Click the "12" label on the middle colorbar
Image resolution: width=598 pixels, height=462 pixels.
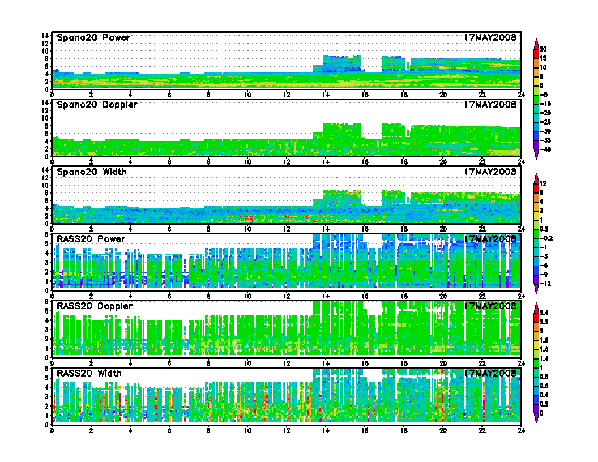[x=543, y=184]
